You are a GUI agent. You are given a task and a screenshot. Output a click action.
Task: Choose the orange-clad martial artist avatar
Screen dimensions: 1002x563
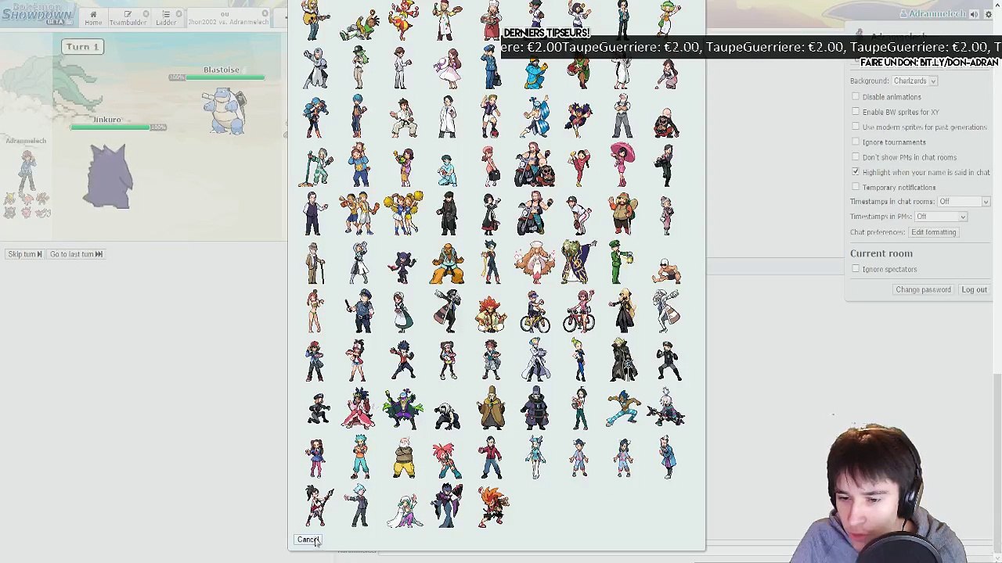point(447,264)
